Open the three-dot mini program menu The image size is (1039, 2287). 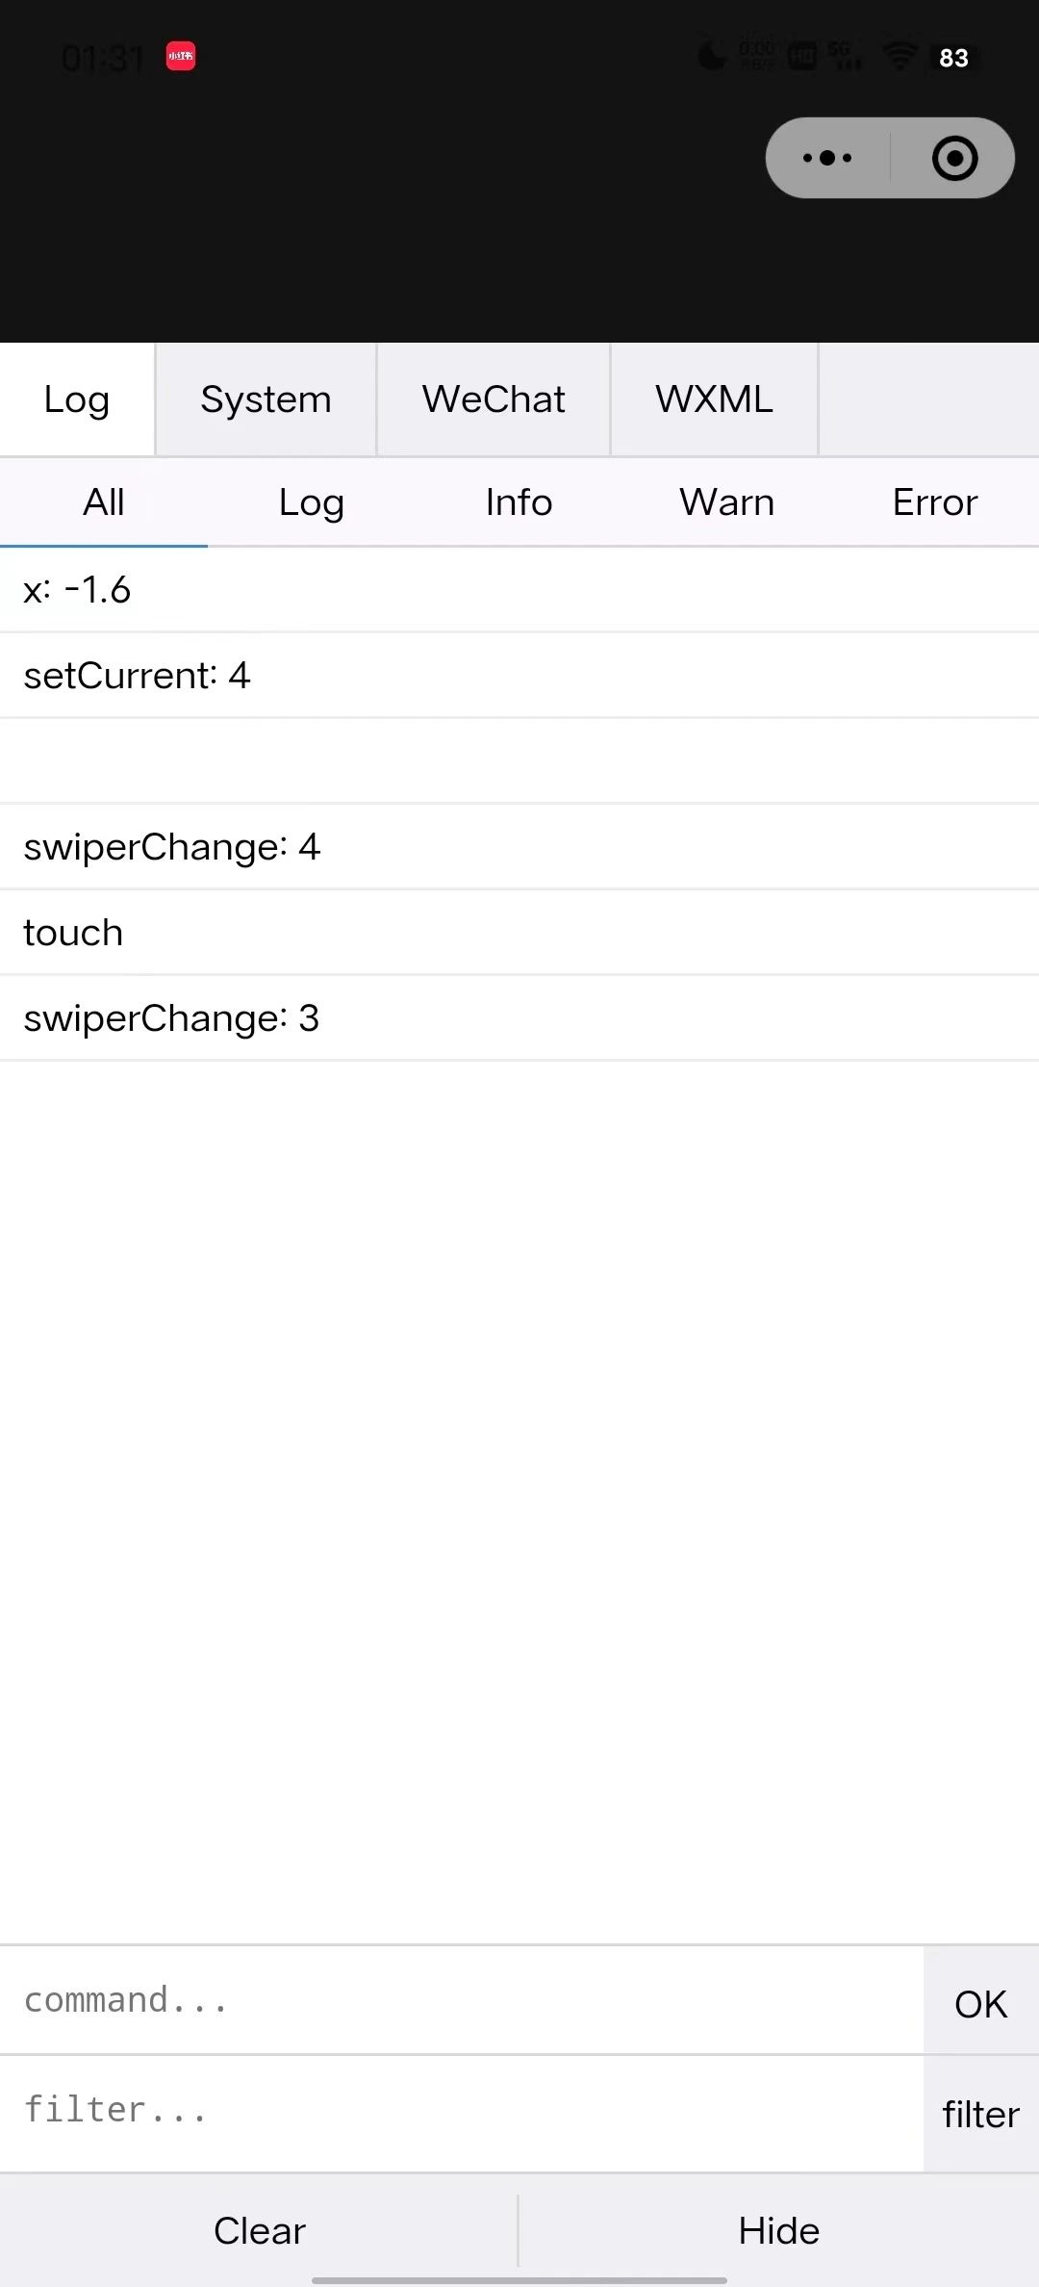[827, 158]
